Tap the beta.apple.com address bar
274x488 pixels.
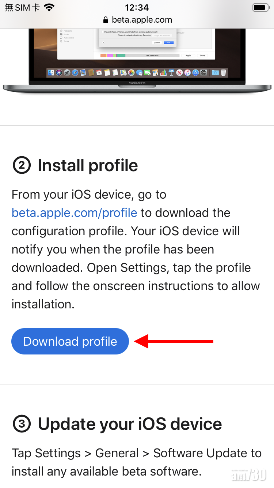pyautogui.click(x=137, y=20)
